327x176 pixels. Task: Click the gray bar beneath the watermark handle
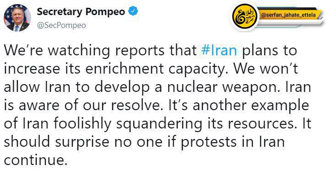pos(289,23)
